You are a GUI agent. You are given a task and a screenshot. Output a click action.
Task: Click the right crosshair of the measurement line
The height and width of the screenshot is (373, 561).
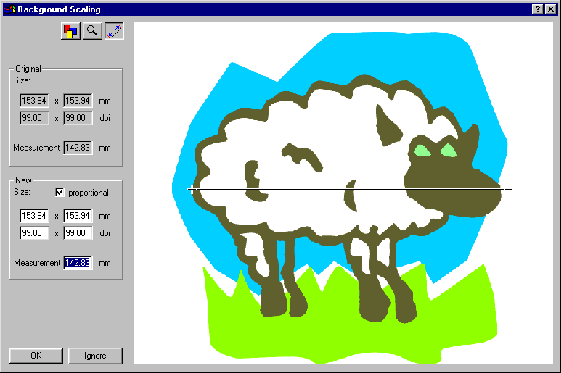point(509,189)
